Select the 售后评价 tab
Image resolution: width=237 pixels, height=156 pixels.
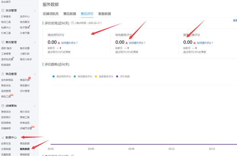coord(87,14)
